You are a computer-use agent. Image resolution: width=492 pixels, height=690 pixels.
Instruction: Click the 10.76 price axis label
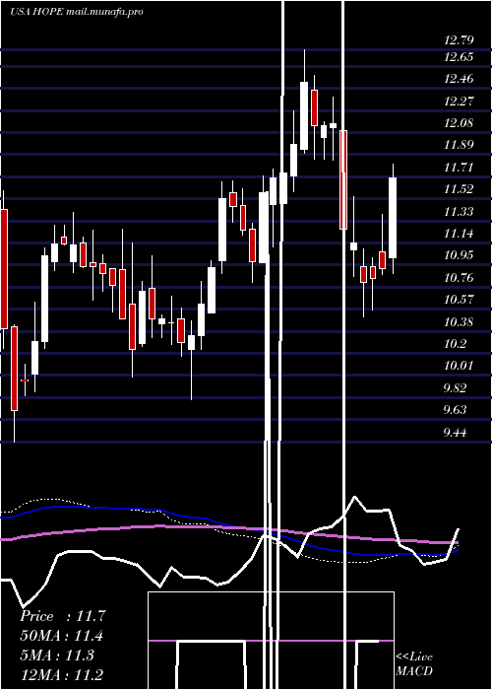point(459,278)
